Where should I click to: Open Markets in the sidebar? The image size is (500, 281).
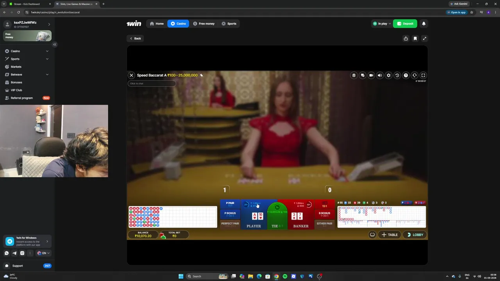[x=27, y=67]
